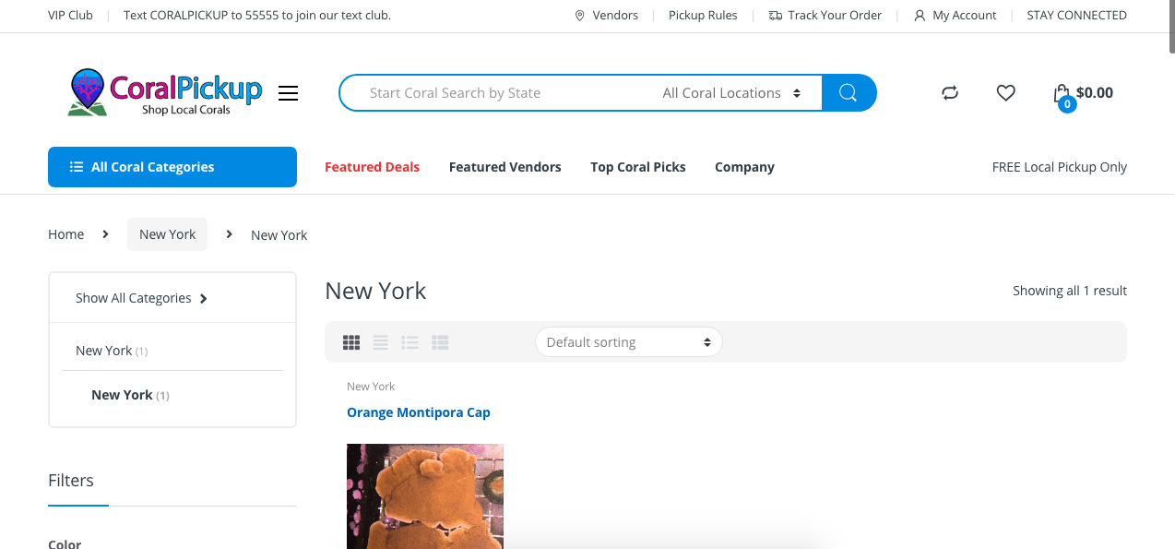Open the Default sorting dropdown

628,342
